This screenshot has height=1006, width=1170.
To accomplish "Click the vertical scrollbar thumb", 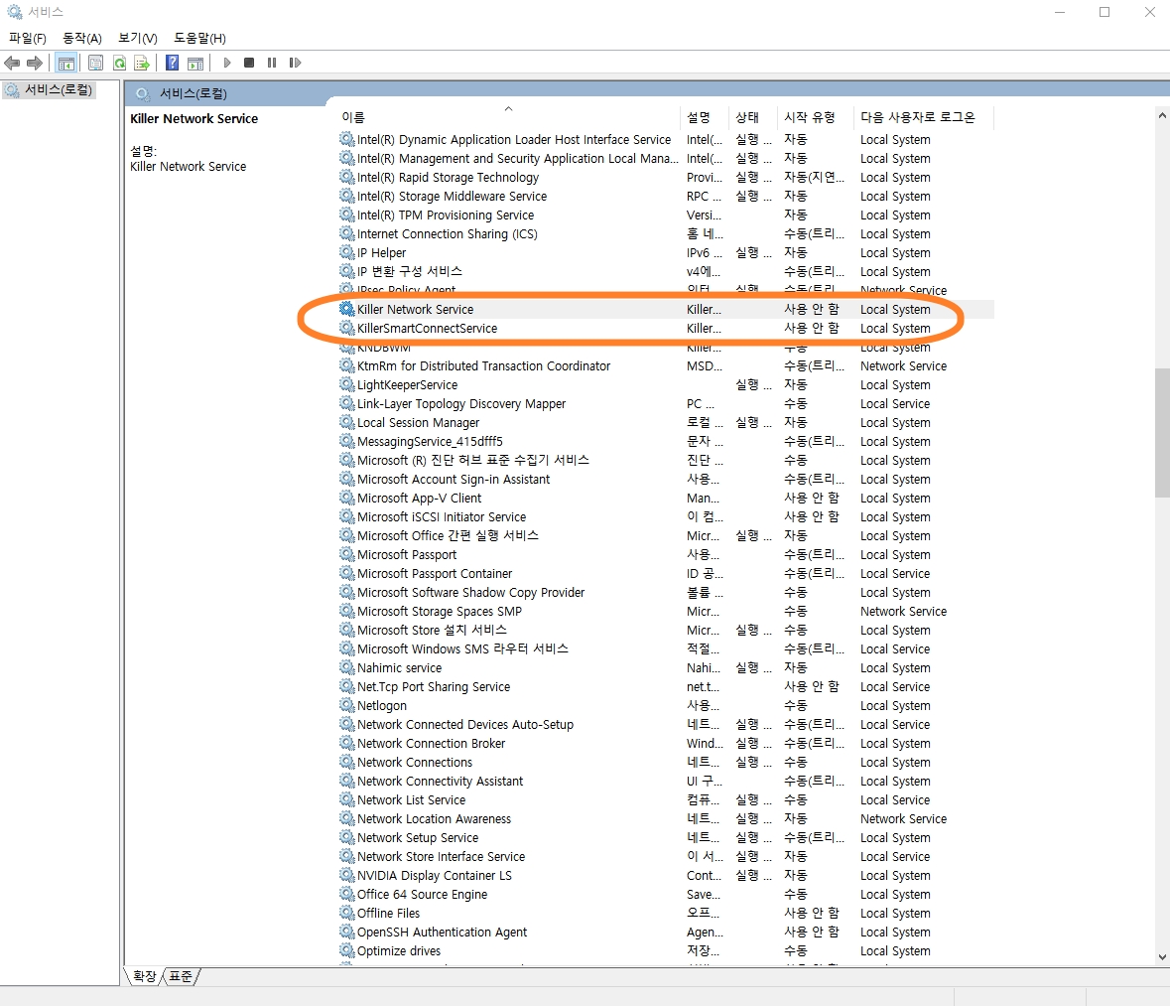I will pyautogui.click(x=1162, y=432).
